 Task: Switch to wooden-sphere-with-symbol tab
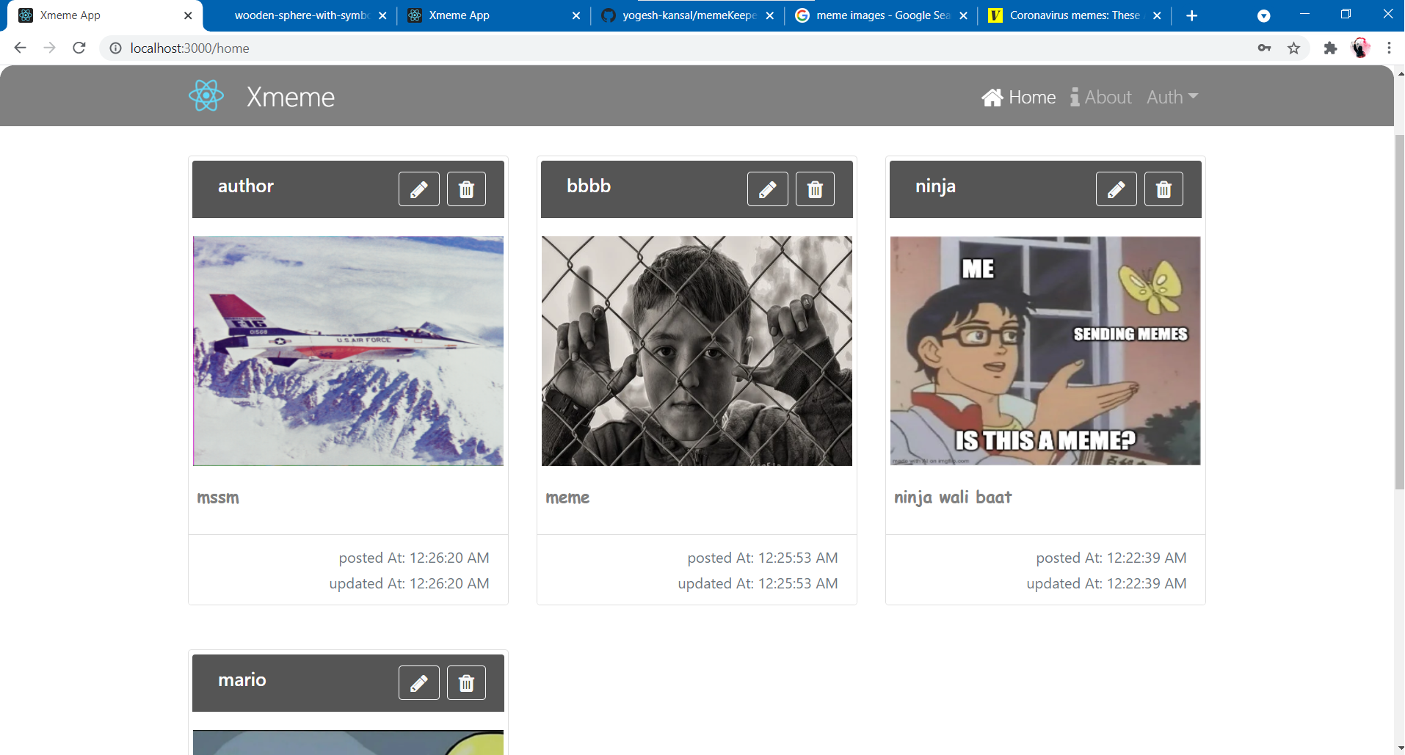301,15
